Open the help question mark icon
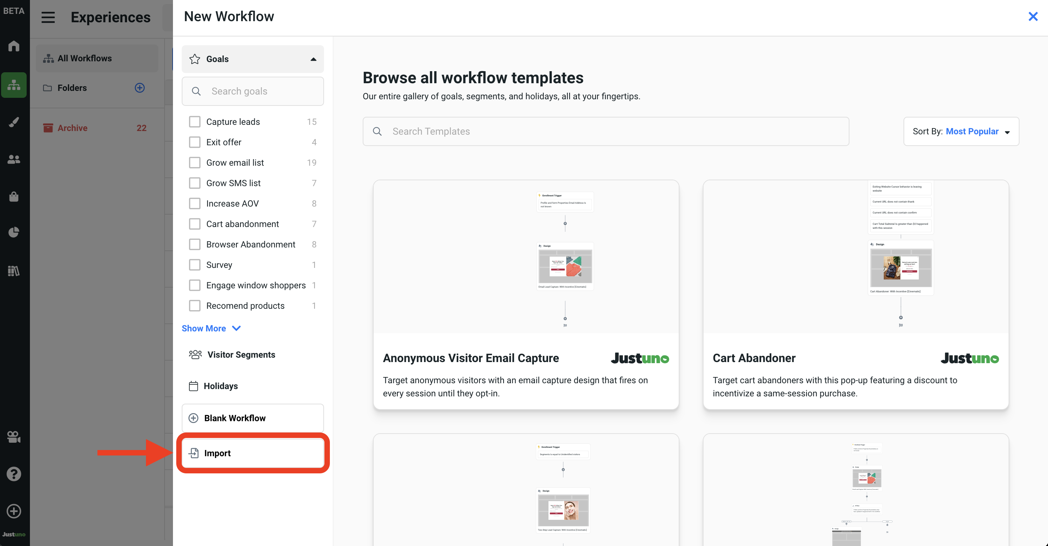 [x=14, y=474]
